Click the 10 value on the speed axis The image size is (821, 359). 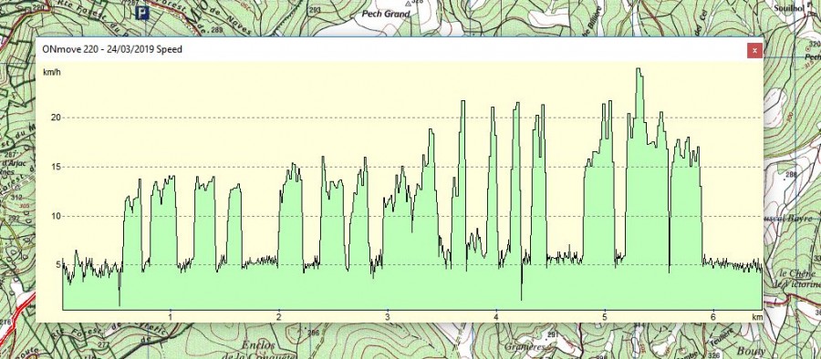pyautogui.click(x=56, y=216)
